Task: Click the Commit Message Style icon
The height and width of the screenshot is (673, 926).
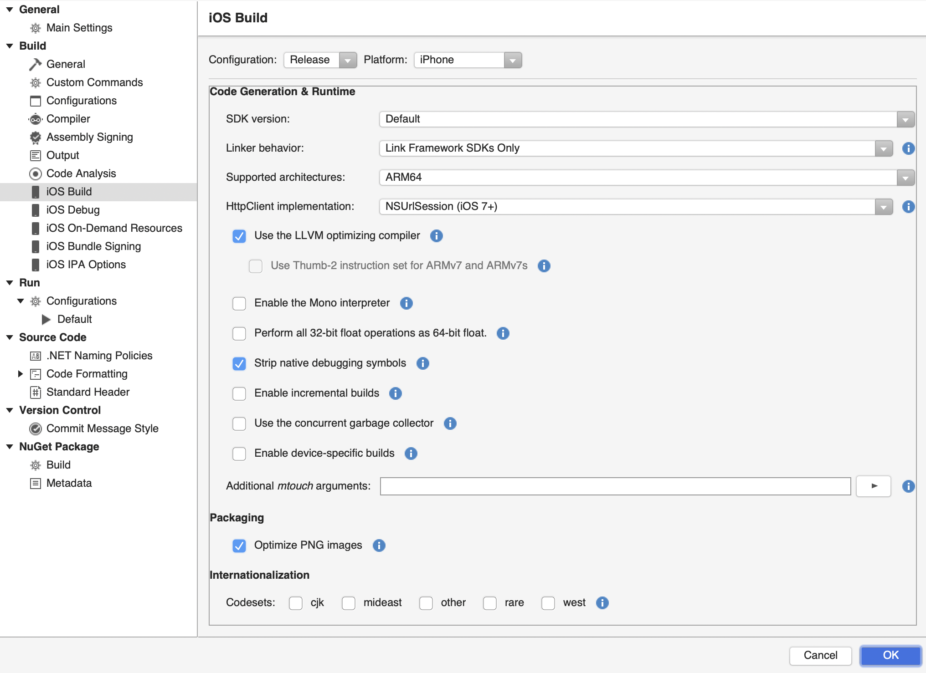Action: coord(35,428)
